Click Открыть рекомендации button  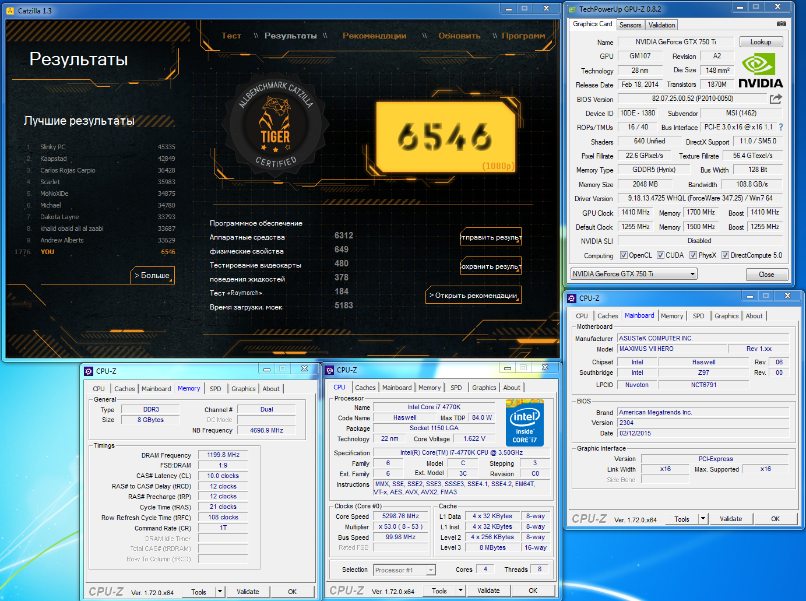point(473,296)
